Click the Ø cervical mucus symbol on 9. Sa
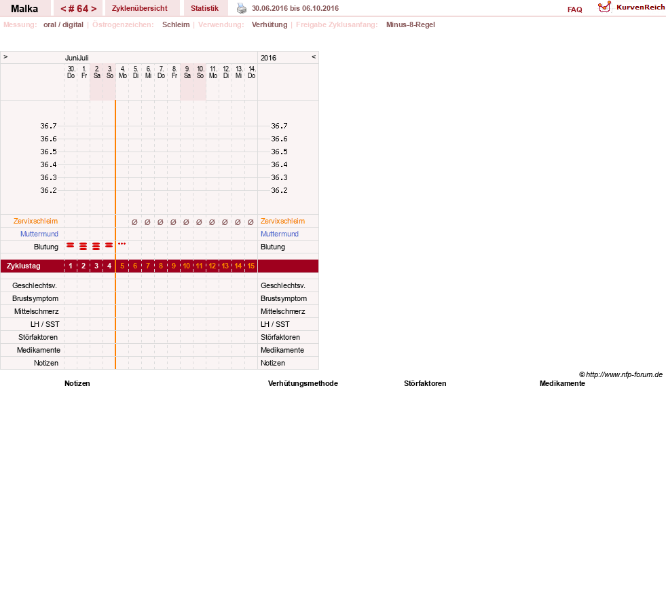This screenshot has height=600, width=666. point(186,222)
